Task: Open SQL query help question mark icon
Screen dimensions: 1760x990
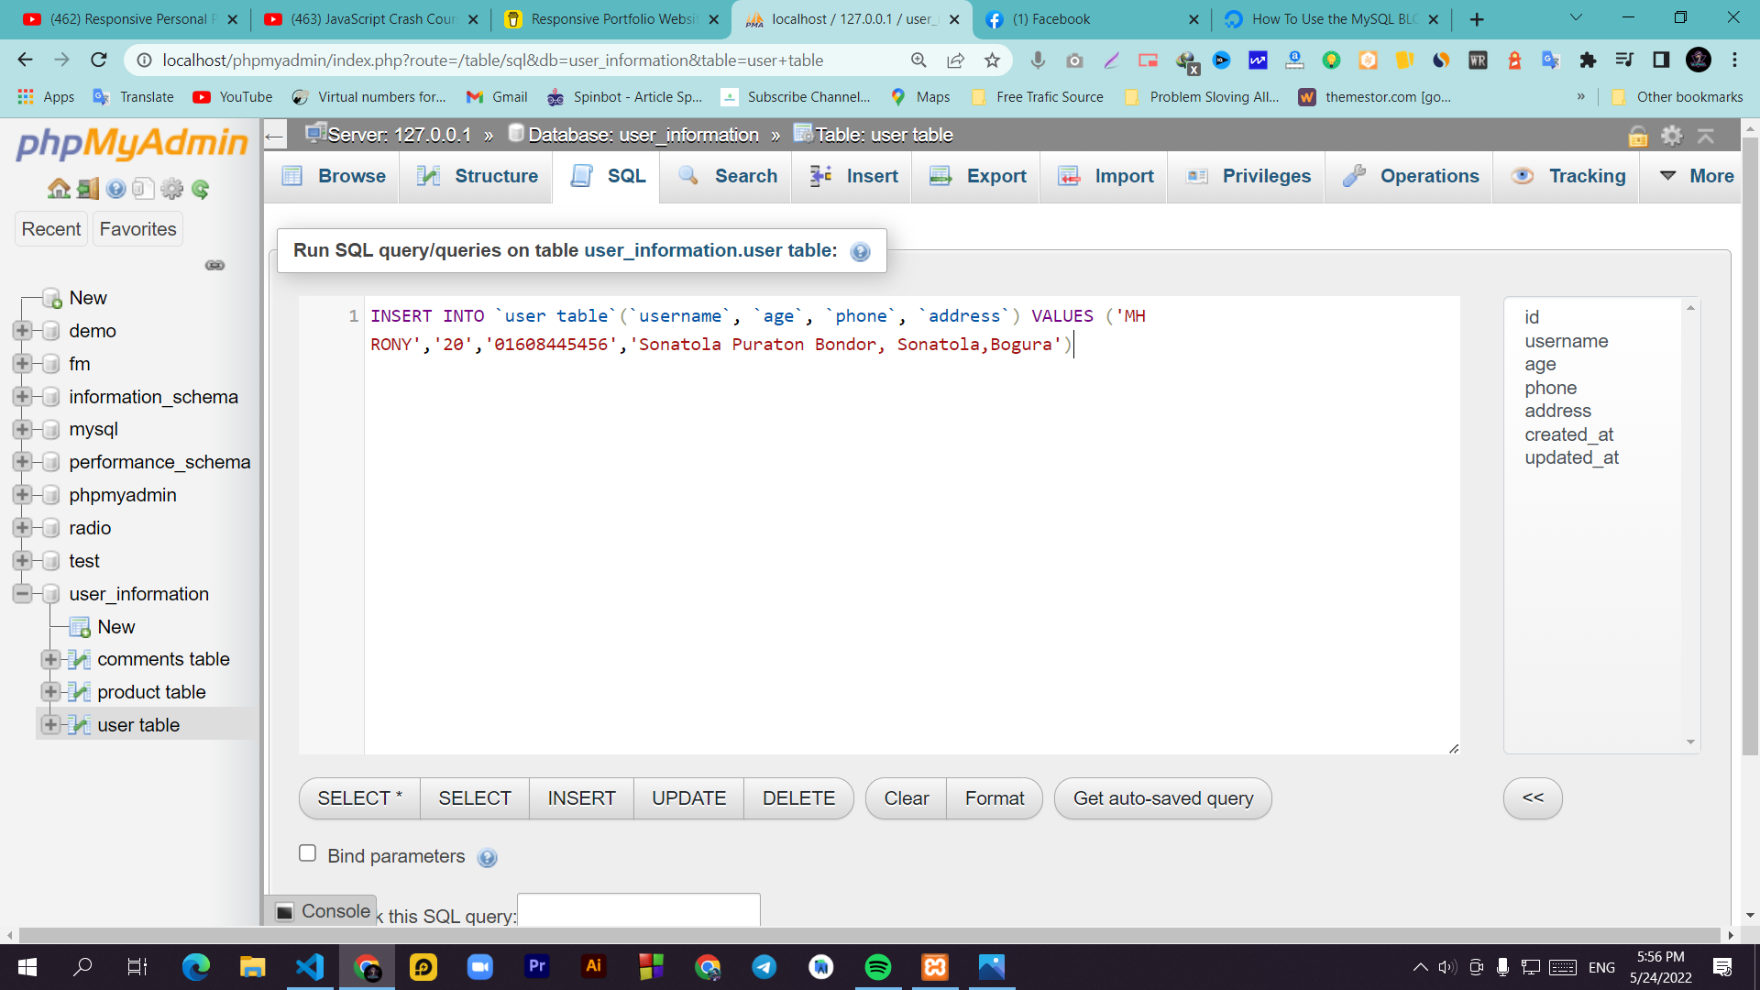Action: pos(860,253)
